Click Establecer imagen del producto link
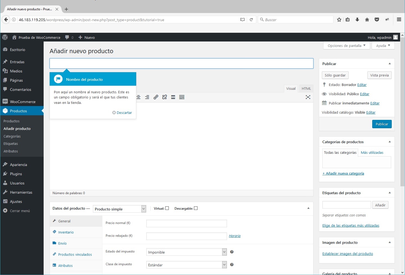 (x=348, y=254)
